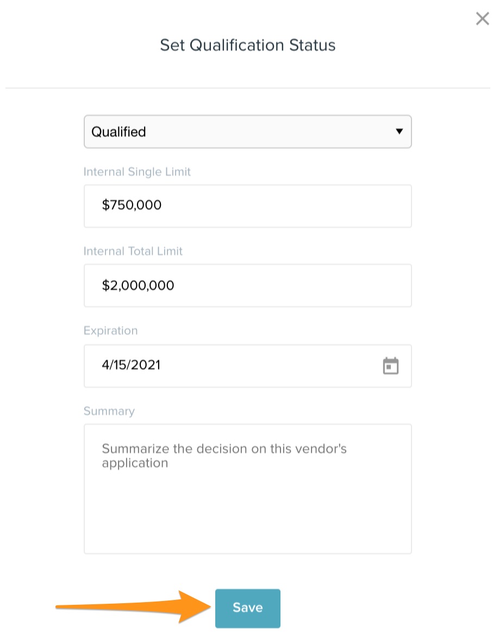Close the Set Qualification Status dialog

[482, 19]
